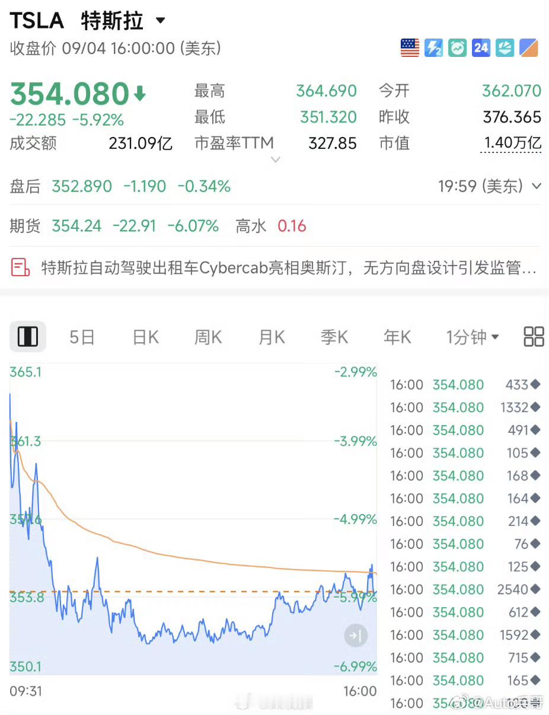Open the Cybercab news headline

(289, 269)
